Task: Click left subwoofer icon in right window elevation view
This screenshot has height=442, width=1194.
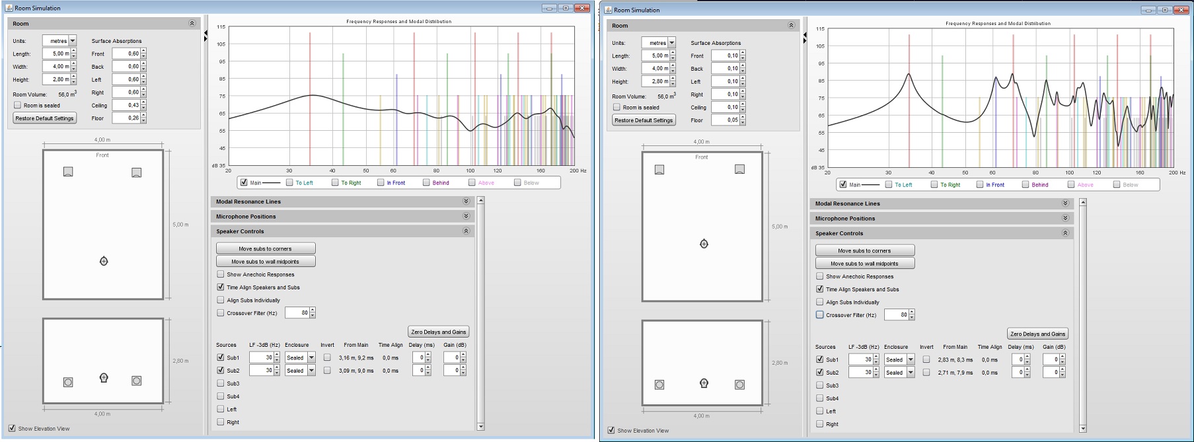Action: click(659, 385)
